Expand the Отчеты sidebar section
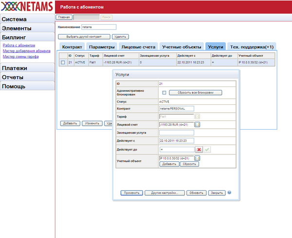 coord(26,77)
